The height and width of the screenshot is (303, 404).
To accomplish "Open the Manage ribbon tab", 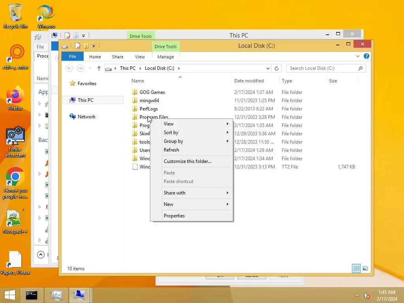I will pyautogui.click(x=166, y=57).
